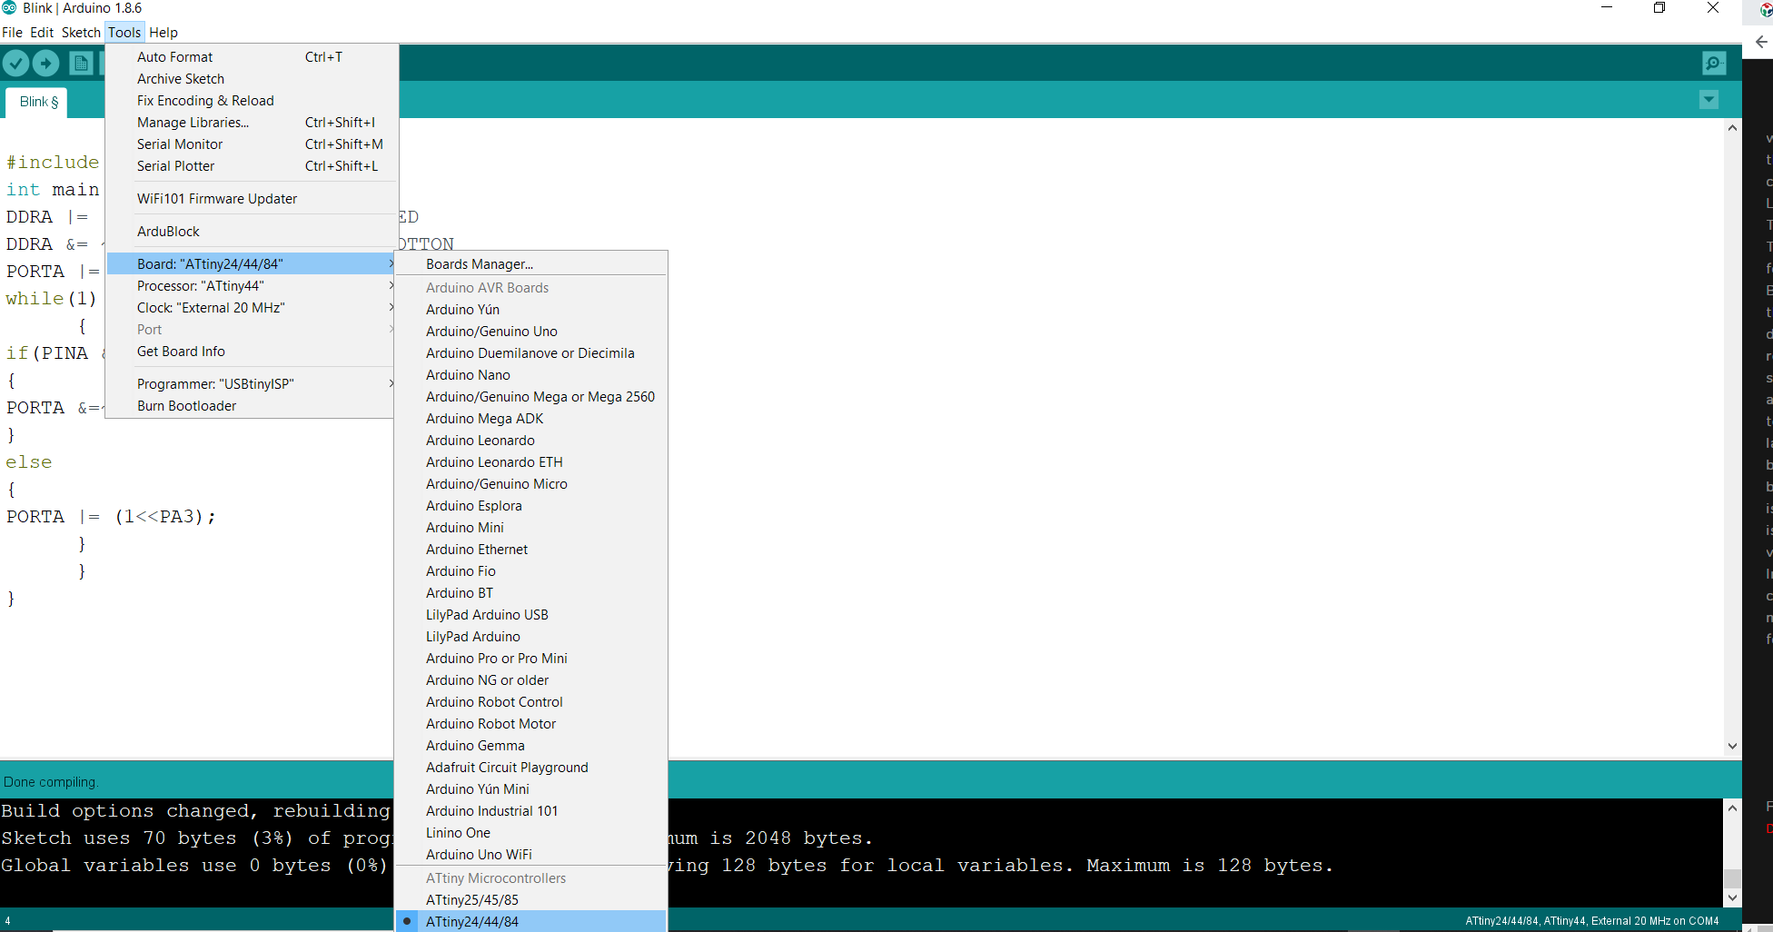Click Get Board Info
The image size is (1773, 932).
(251, 351)
